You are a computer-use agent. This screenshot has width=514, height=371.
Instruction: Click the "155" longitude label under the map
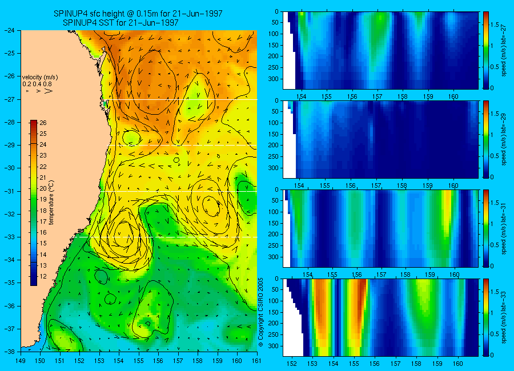139,361
